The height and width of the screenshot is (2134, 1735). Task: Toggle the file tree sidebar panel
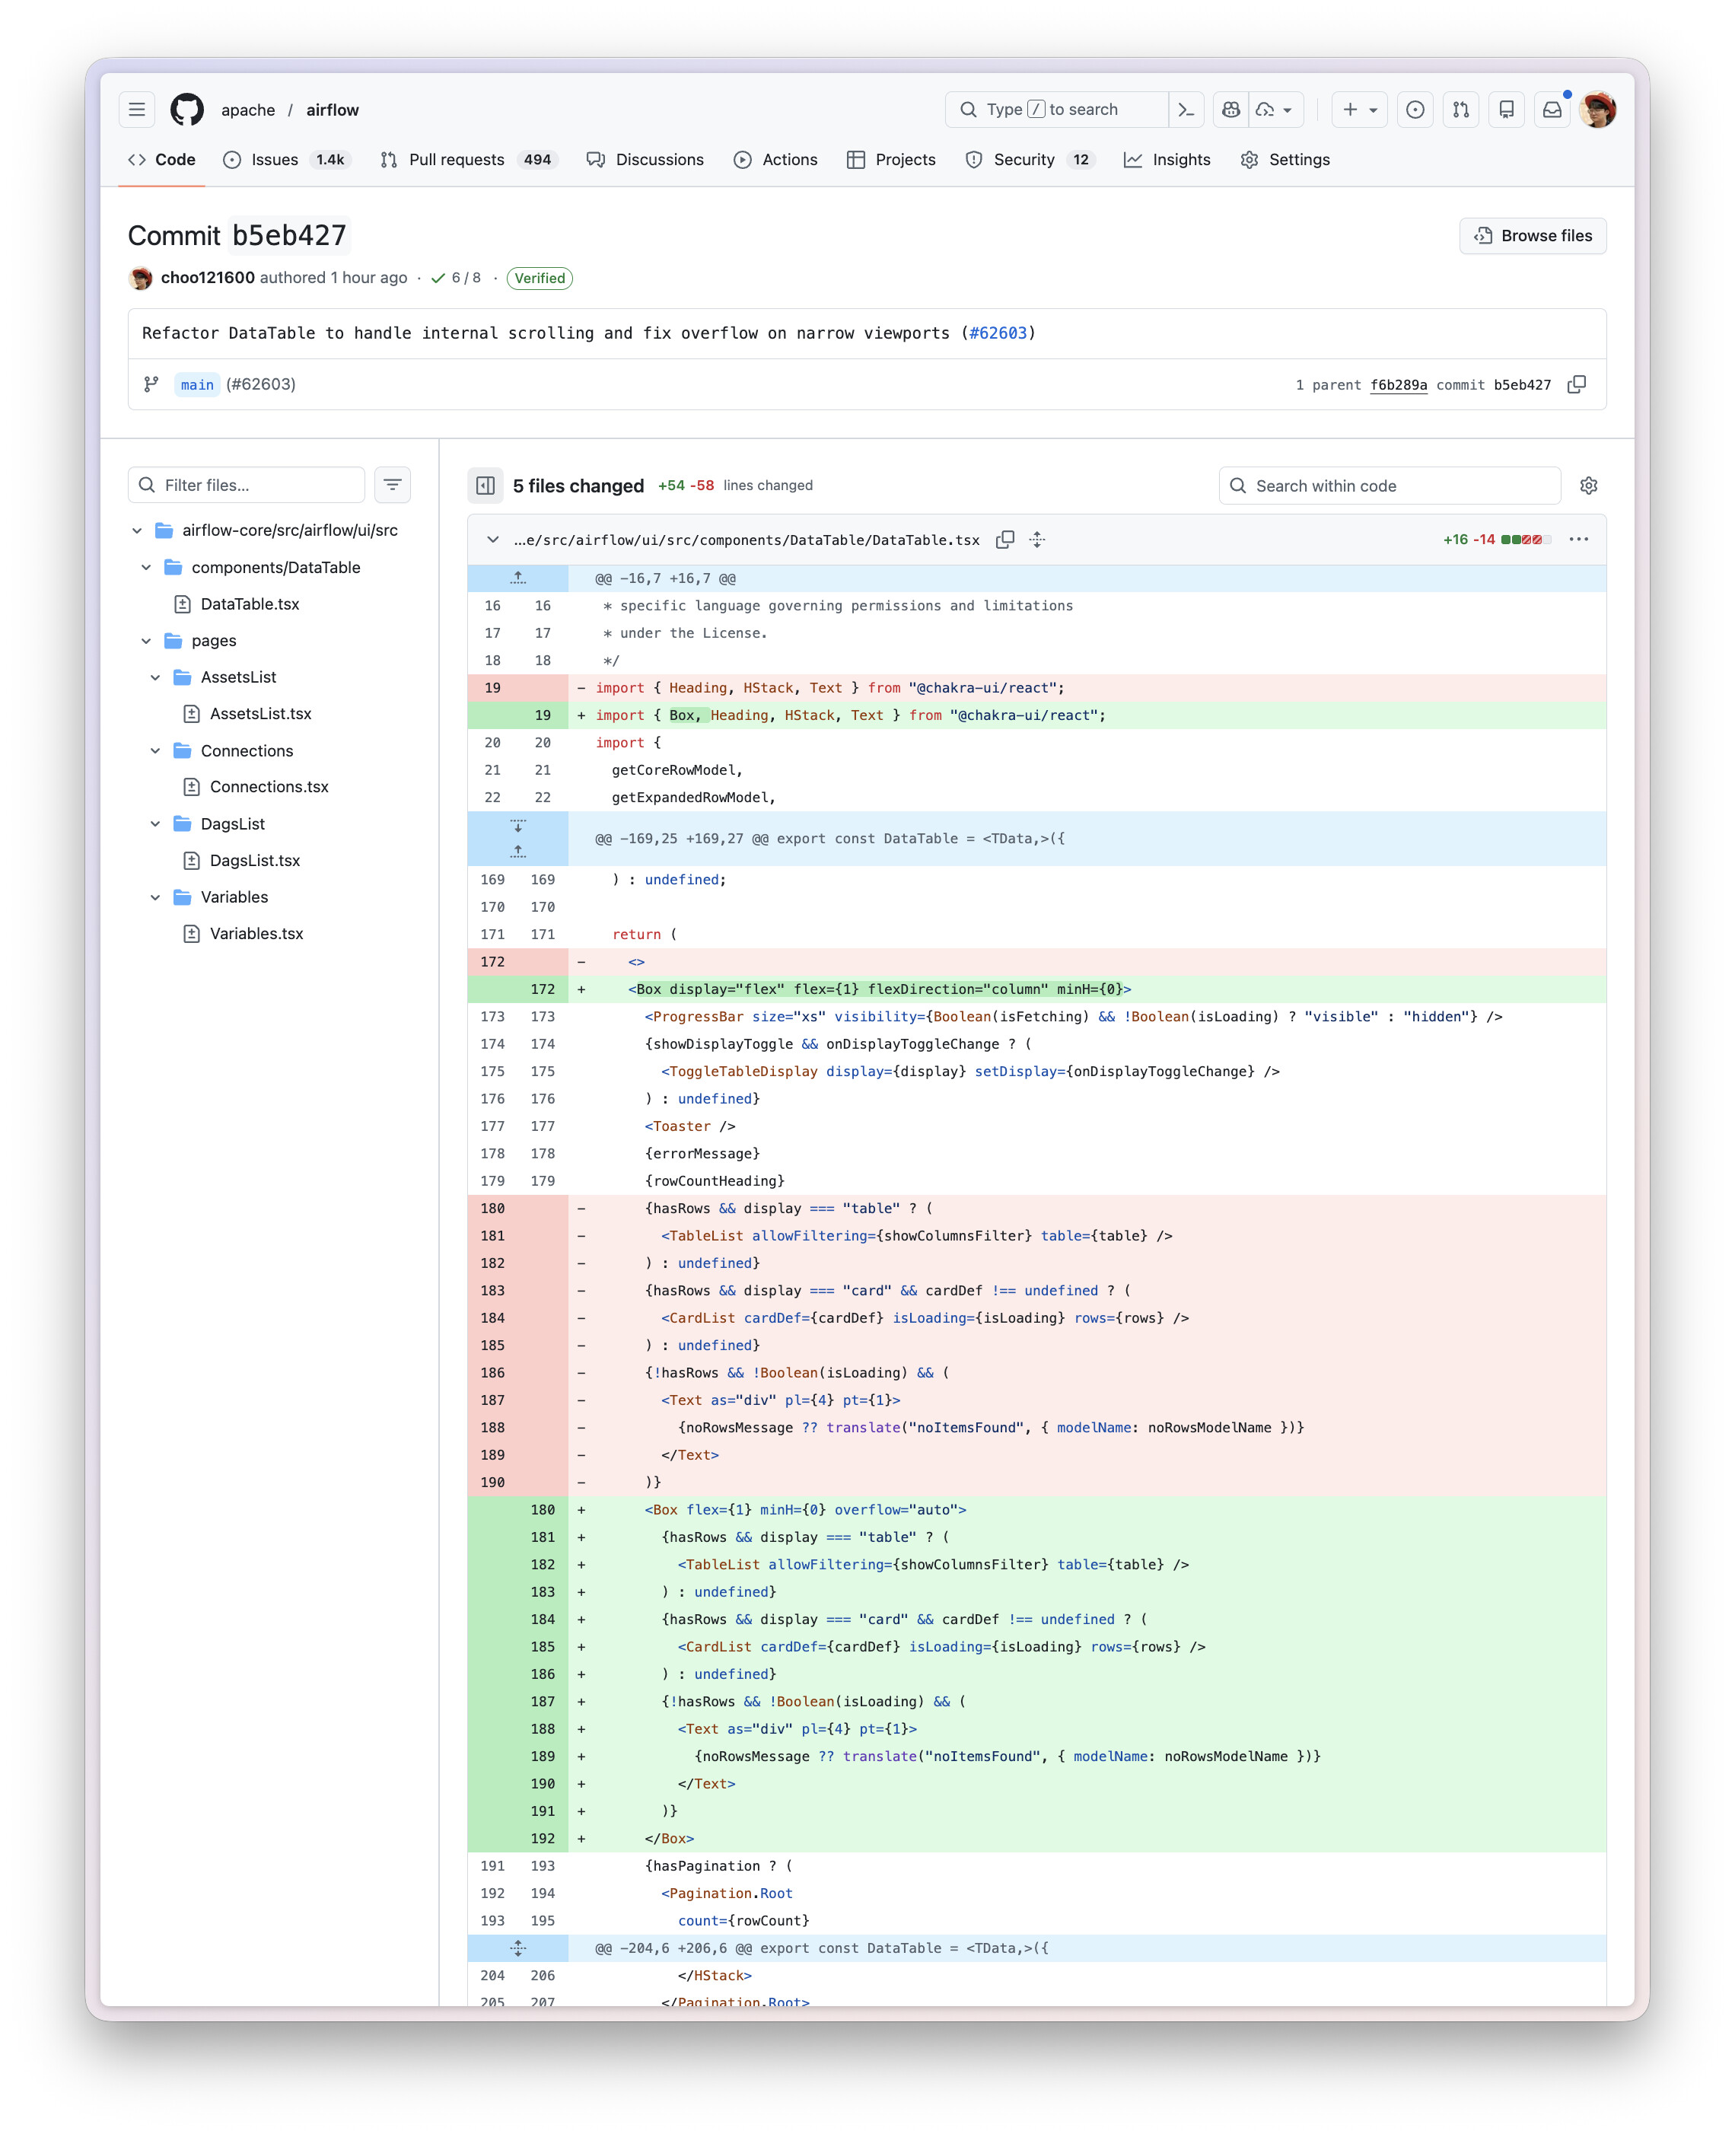[485, 486]
